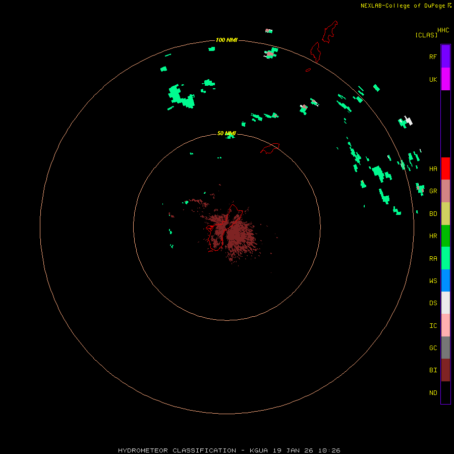Click the BI legend label
This screenshot has width=454, height=454.
(x=433, y=370)
